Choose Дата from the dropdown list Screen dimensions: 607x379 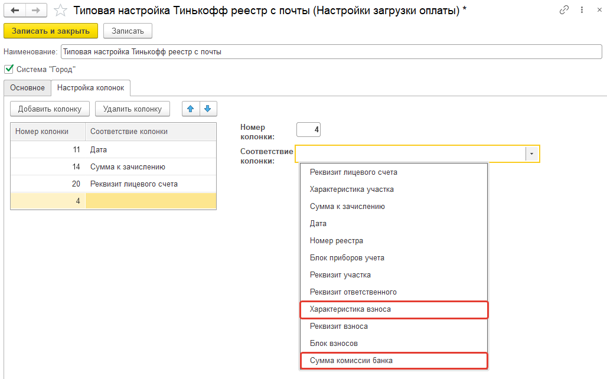pyautogui.click(x=394, y=223)
